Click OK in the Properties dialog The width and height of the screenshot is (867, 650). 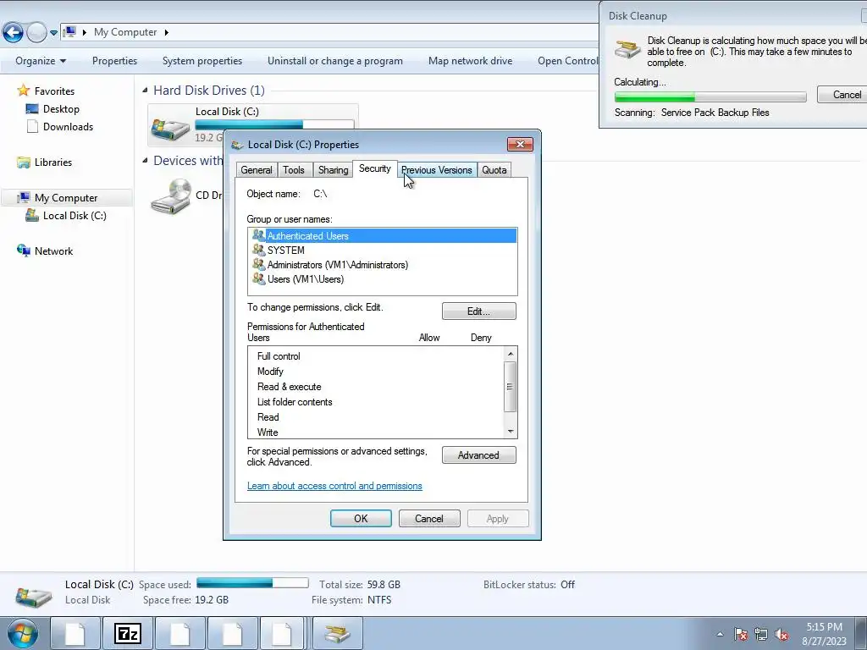click(361, 519)
